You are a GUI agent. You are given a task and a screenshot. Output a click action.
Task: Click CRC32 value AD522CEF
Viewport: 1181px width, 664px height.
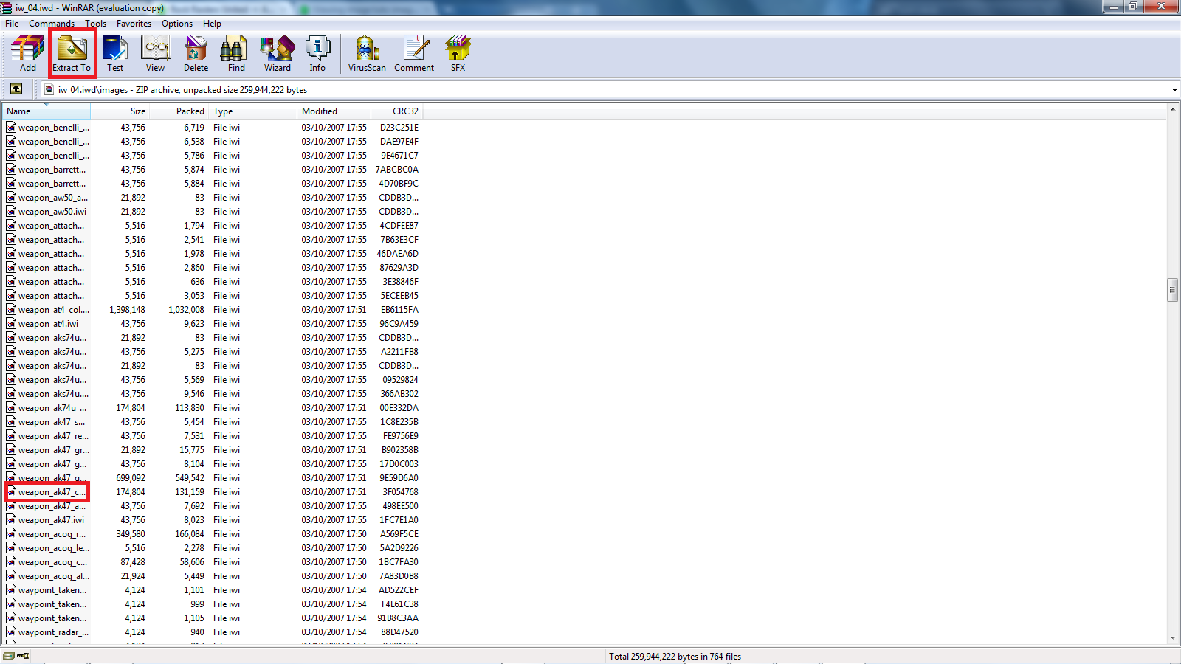click(399, 590)
